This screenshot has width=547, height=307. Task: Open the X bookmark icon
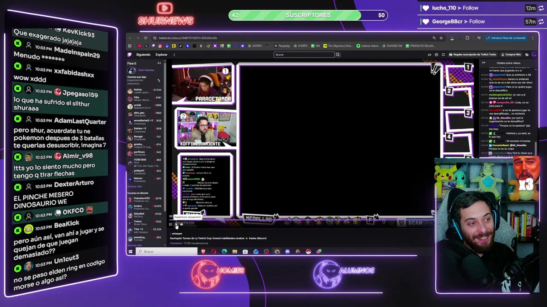click(146, 46)
